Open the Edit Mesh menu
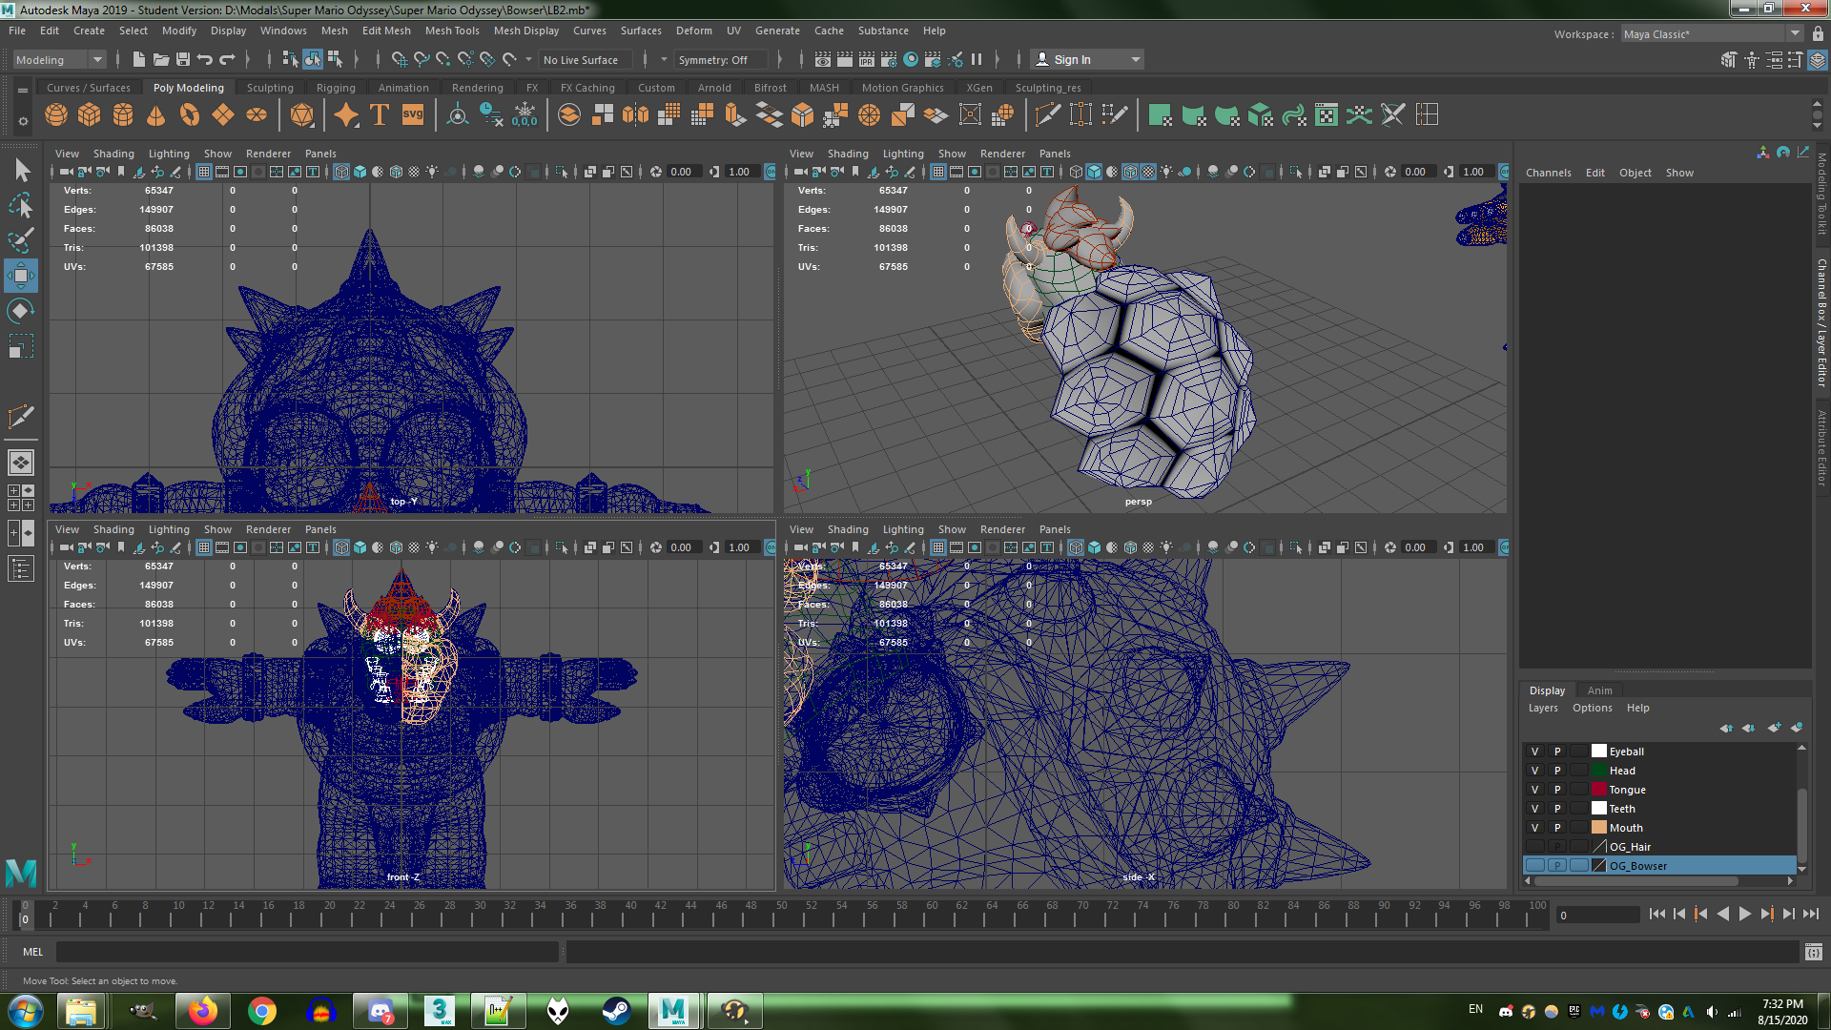The width and height of the screenshot is (1831, 1030). [x=386, y=31]
